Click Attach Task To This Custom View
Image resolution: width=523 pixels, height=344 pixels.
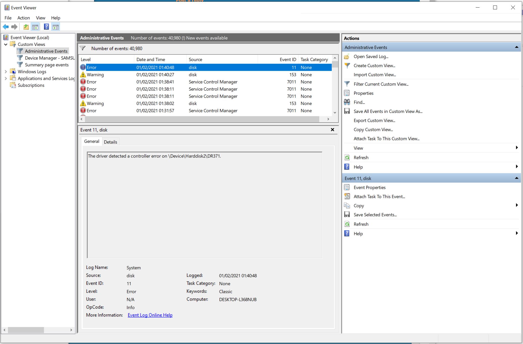tap(386, 139)
